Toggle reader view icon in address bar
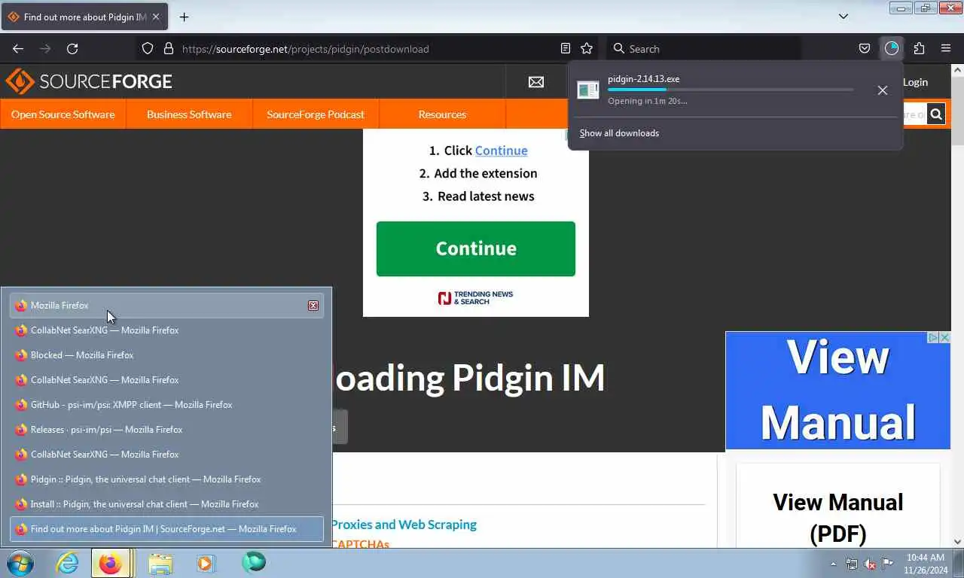 566,49
